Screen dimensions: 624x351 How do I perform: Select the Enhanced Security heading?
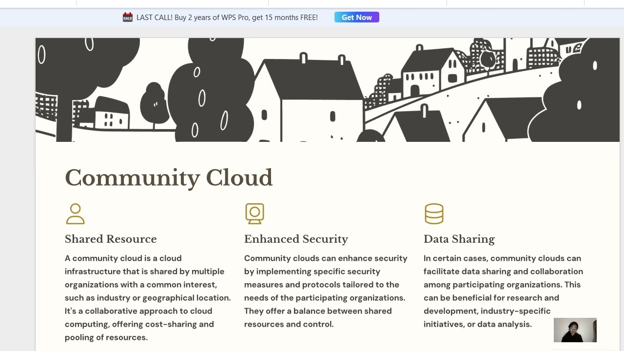(x=296, y=239)
